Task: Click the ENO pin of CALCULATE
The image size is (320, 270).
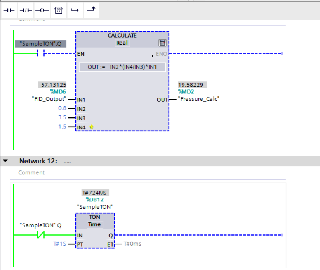Action: point(161,54)
